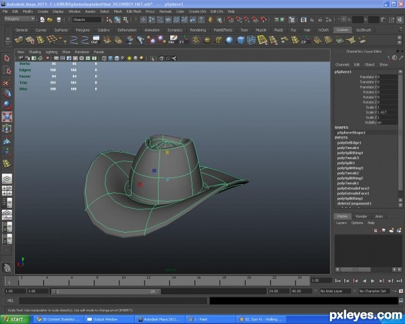Choose the Paint Selection tool
This screenshot has height=324, width=405.
(x=7, y=82)
